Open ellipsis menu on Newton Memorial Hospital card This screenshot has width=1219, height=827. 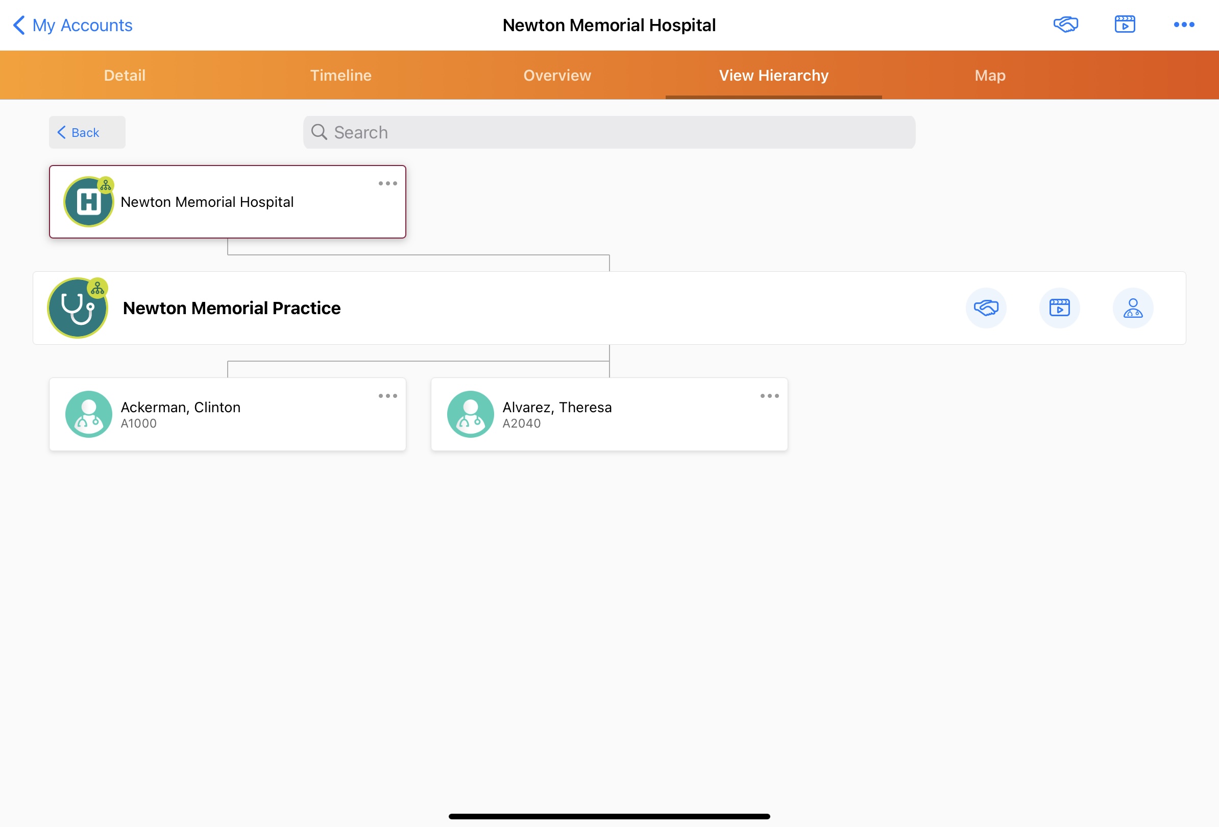(x=387, y=184)
